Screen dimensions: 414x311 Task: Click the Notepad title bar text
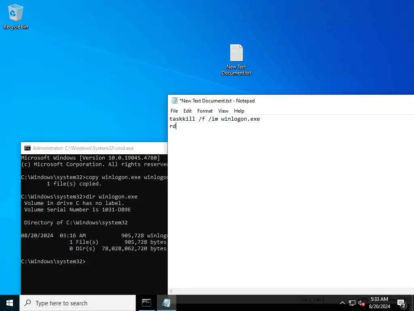pos(217,101)
